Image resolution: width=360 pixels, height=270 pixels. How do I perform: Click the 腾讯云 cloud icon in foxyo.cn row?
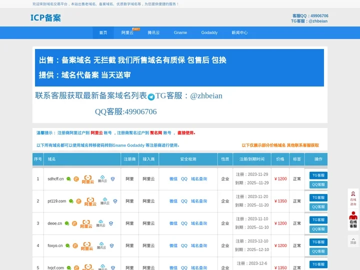pos(101,246)
